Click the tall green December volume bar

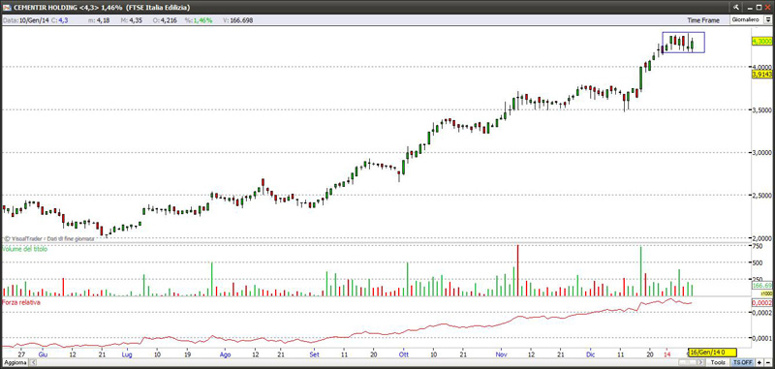640,271
